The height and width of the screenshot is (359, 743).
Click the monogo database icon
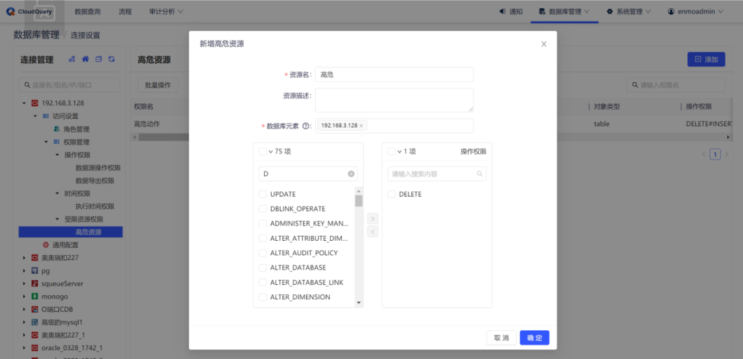(x=34, y=296)
